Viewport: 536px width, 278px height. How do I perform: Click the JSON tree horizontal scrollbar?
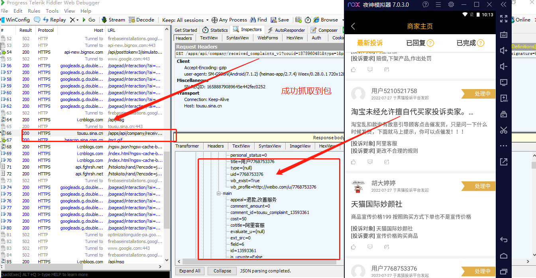point(259,262)
